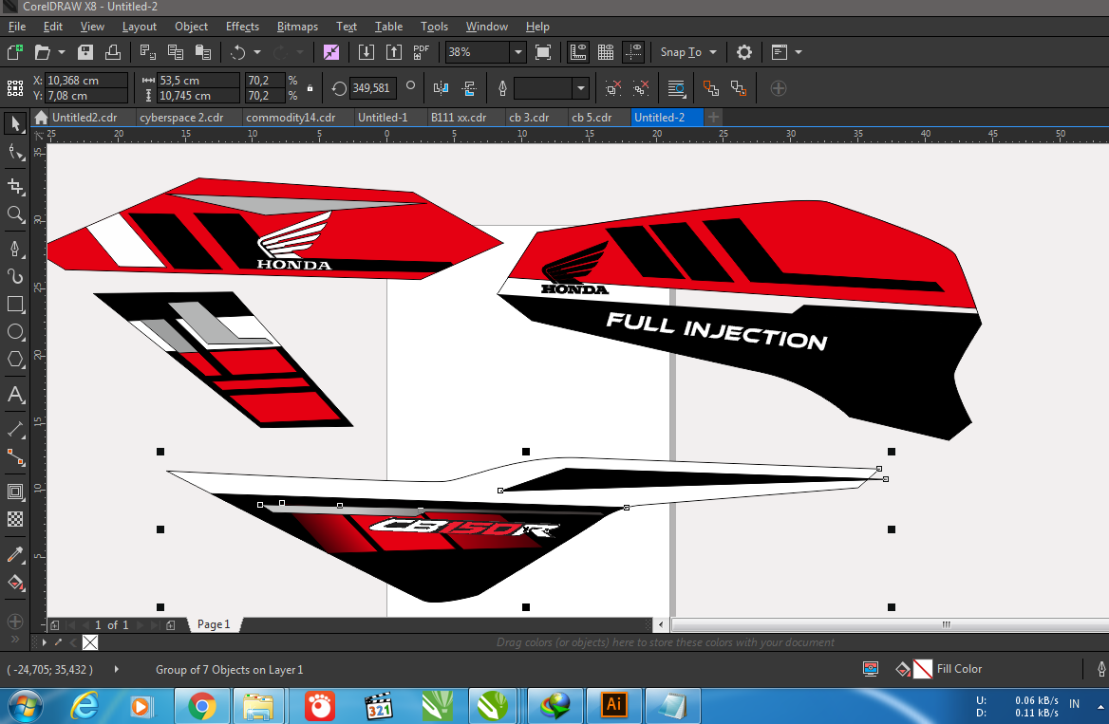Expand the status bar coordinates arrow
The height and width of the screenshot is (724, 1109).
pos(116,669)
